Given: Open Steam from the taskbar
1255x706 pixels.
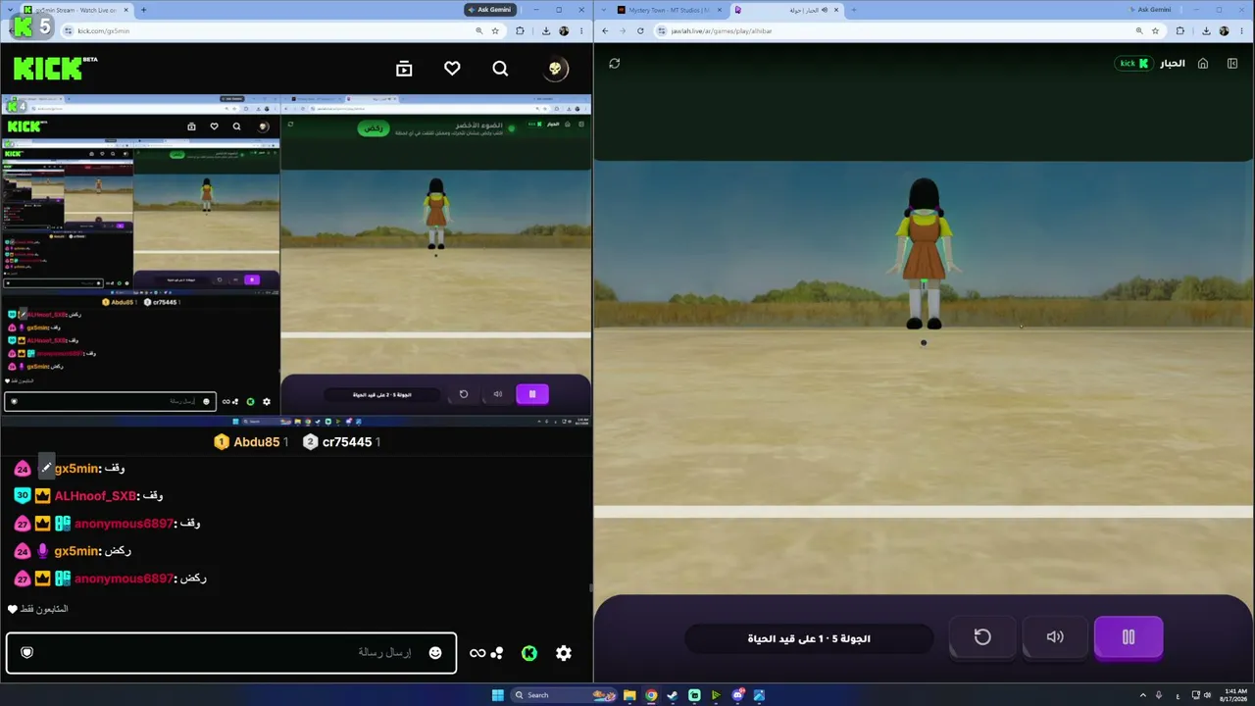Looking at the screenshot, I should point(673,695).
